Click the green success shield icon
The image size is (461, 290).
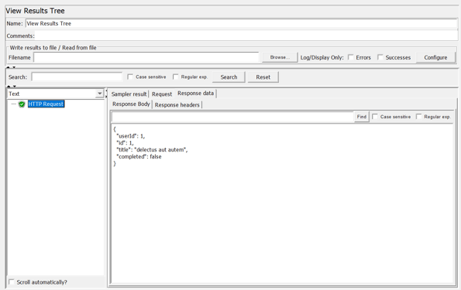point(22,104)
